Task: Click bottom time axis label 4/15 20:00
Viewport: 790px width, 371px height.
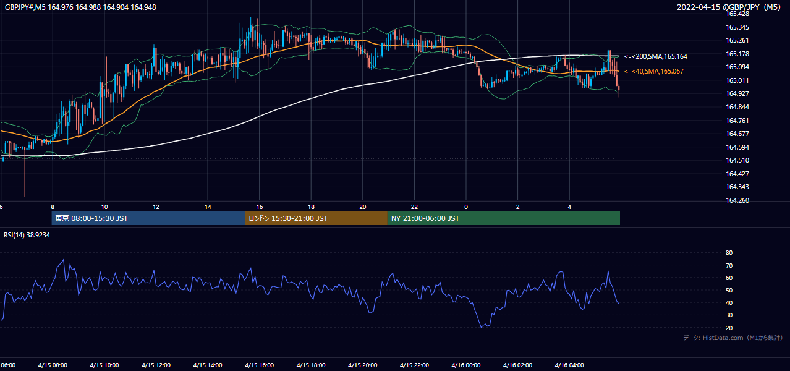Action: tap(362, 365)
